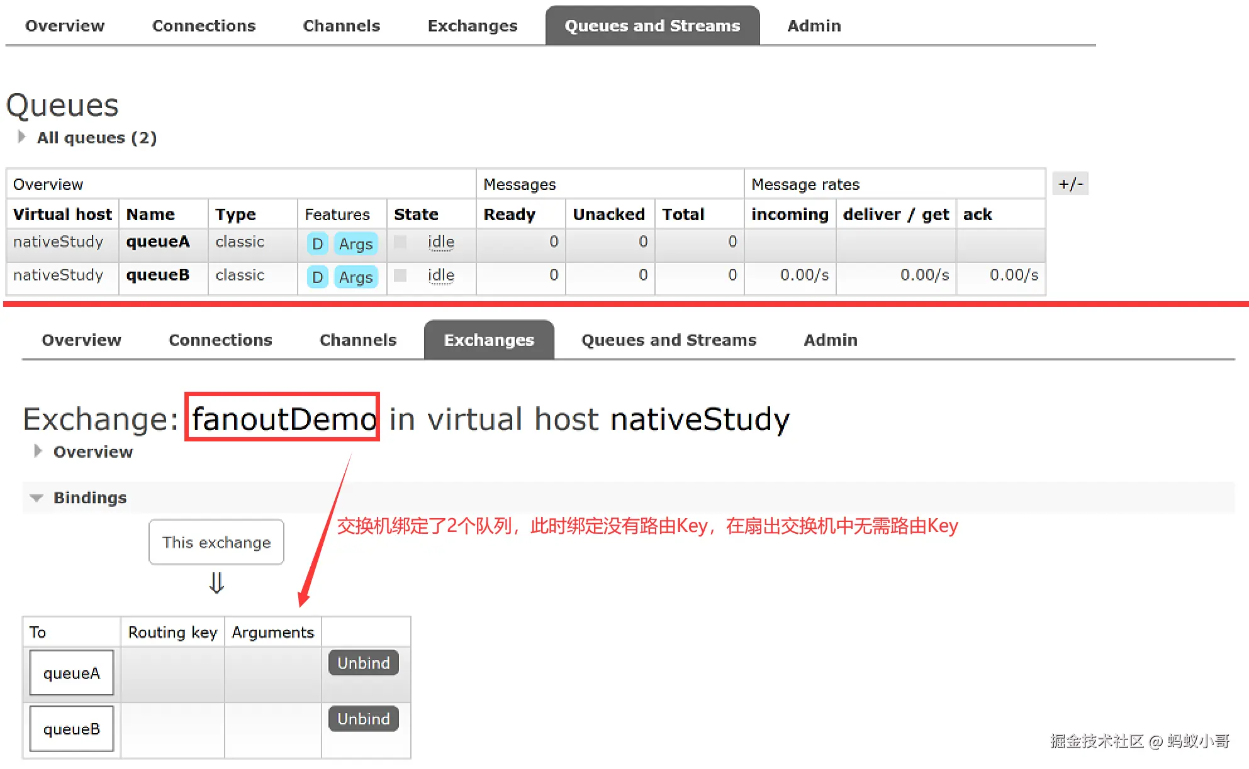Collapse the Bindings section
The image size is (1249, 769).
coord(89,498)
